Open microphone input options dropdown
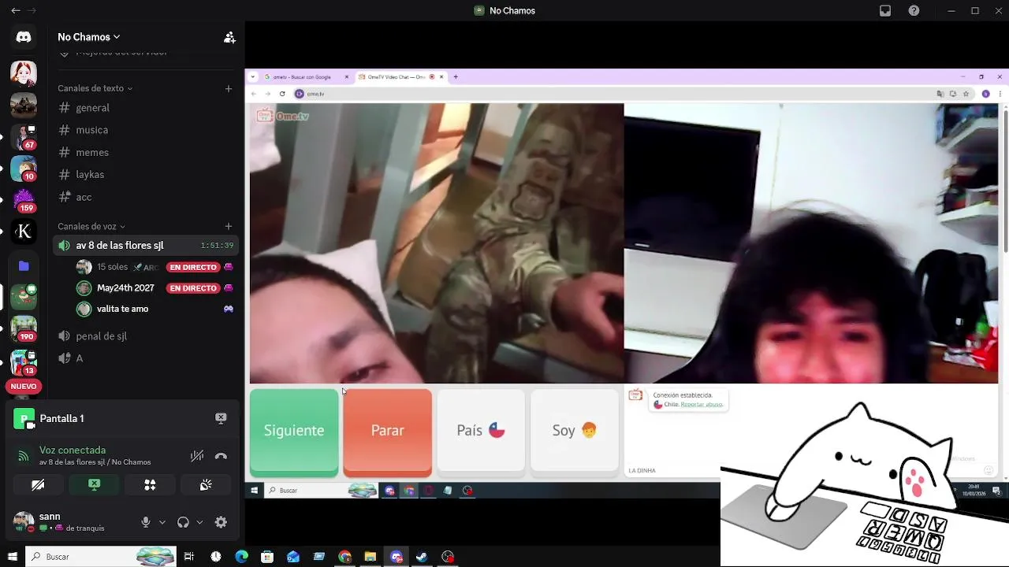This screenshot has height=567, width=1009. click(162, 521)
